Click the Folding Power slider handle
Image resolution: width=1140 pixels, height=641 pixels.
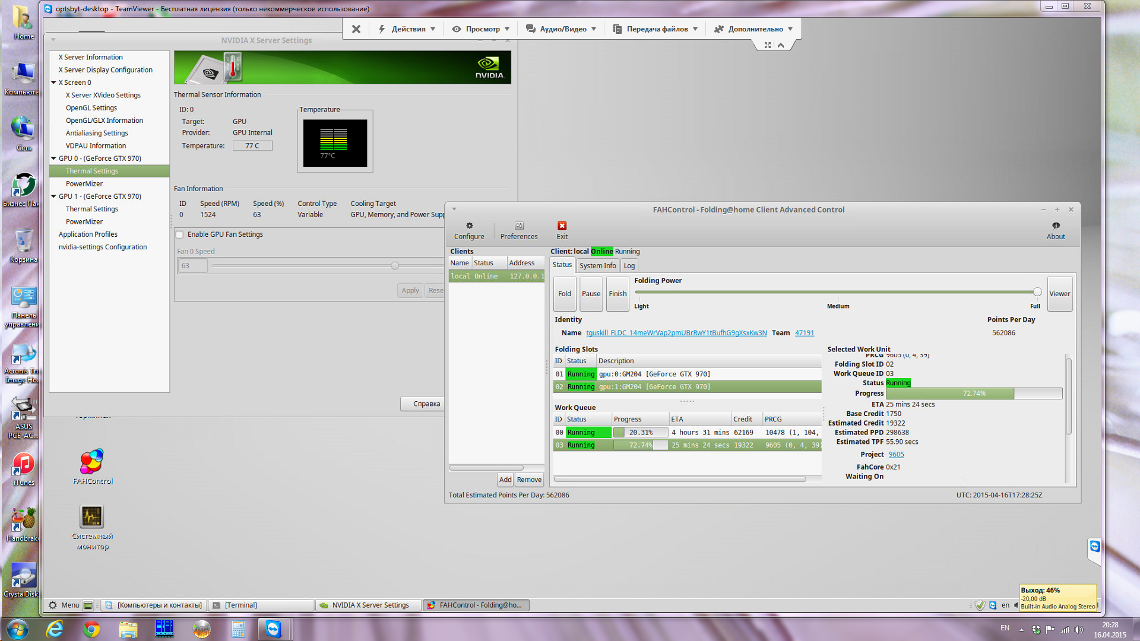click(1037, 292)
